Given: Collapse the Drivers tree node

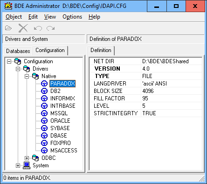Looking at the screenshot, I should click(18, 69).
